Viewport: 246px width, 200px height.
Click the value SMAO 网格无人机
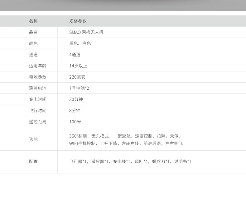[x=86, y=32]
